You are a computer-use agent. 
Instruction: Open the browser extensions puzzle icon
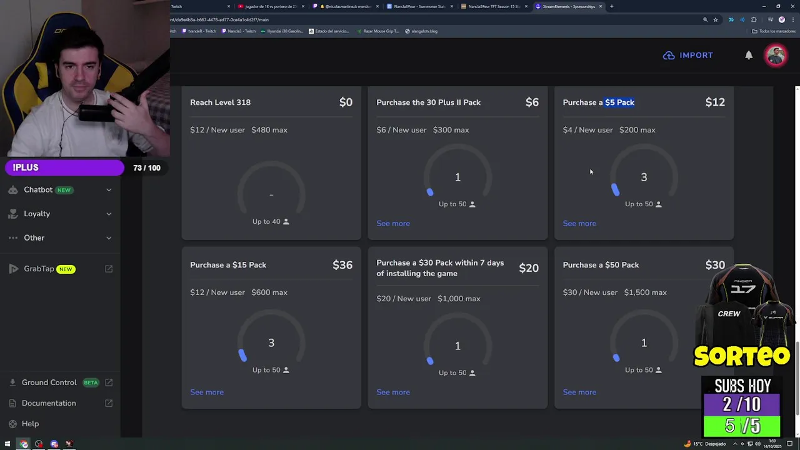coord(754,19)
